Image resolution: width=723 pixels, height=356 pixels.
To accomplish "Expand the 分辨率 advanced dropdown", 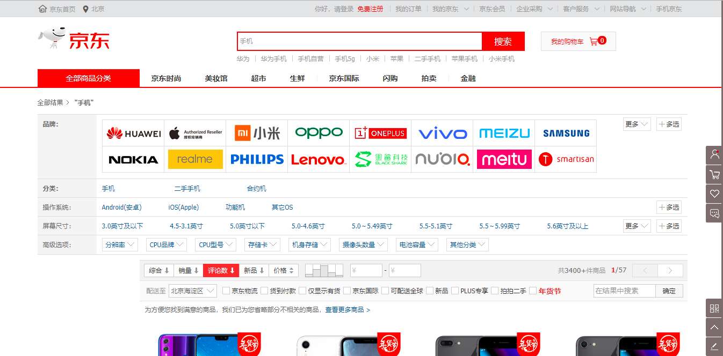I will (120, 245).
